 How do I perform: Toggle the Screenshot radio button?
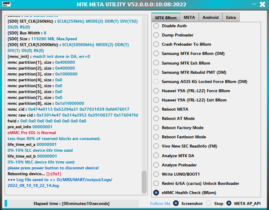coord(176,203)
